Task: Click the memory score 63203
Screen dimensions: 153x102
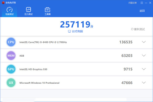Action: tap(127, 56)
